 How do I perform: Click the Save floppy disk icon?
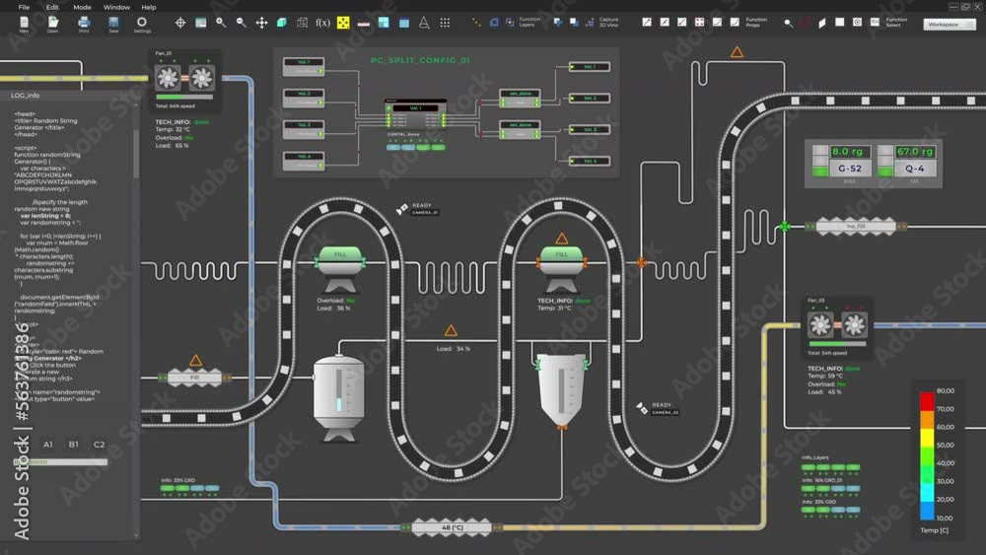pyautogui.click(x=113, y=22)
